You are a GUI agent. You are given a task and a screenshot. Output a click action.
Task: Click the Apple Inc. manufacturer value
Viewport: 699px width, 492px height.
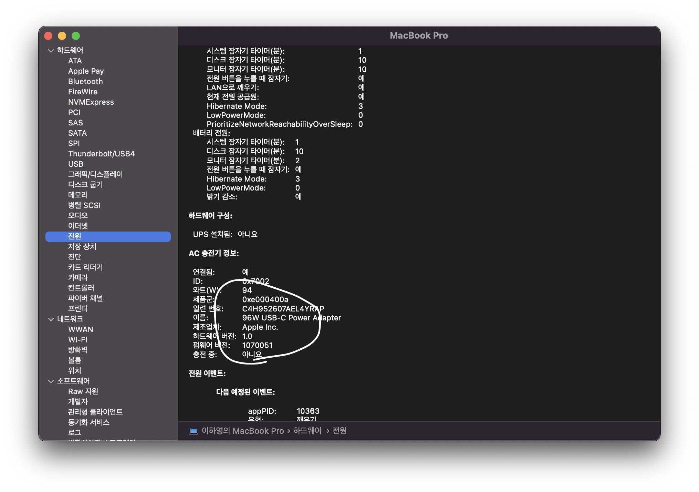(x=260, y=327)
